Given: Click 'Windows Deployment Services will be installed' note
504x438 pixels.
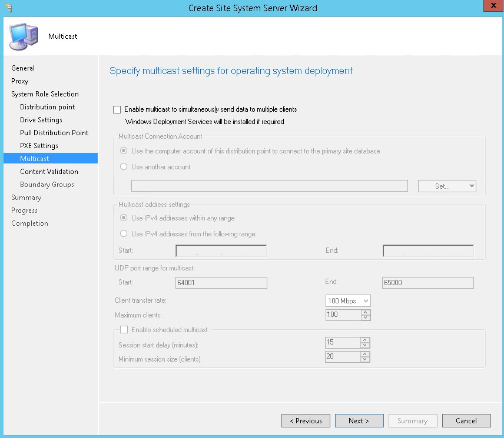Looking at the screenshot, I should point(205,122).
